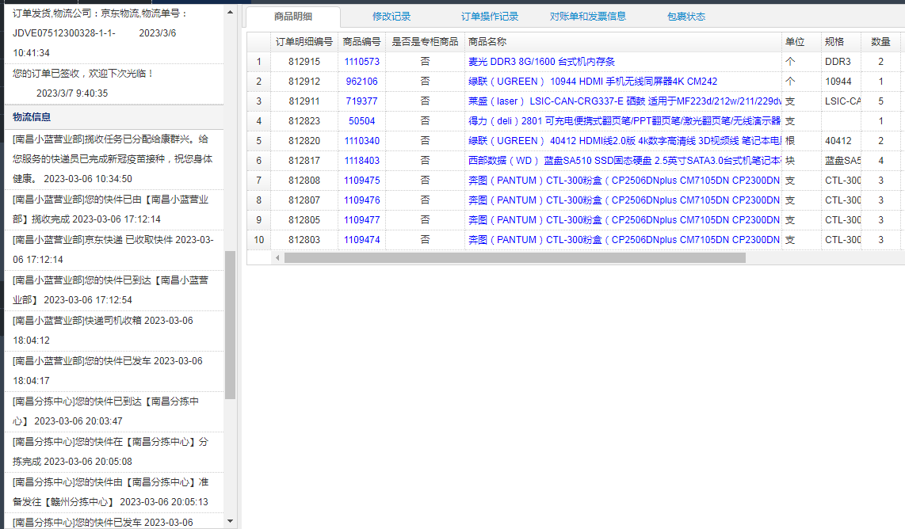Screen dimensions: 905x529
Task: Open PANTUM CTL-300粉盒 link in row 812807
Action: click(624, 200)
